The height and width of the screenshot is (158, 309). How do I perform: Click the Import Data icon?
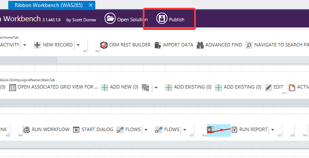pos(158,45)
